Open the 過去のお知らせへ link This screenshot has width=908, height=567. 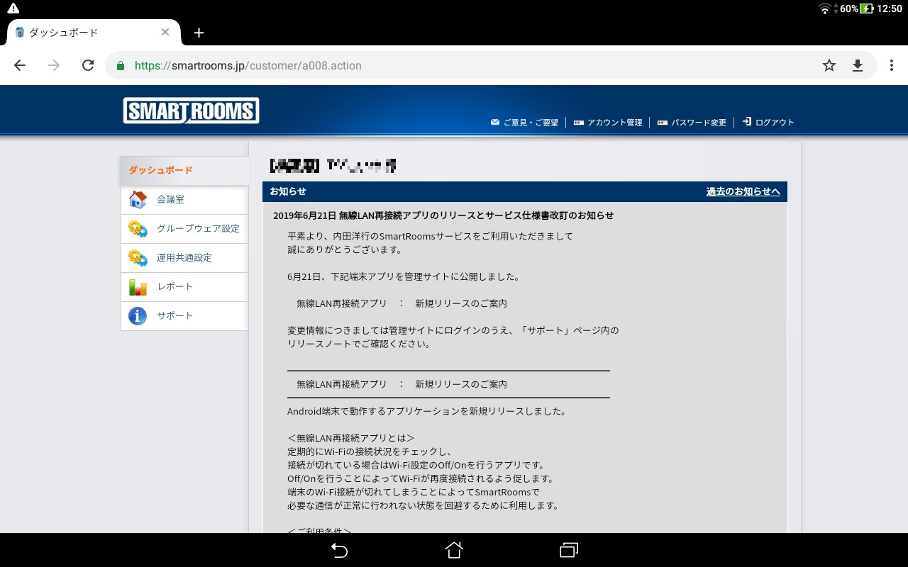click(x=743, y=191)
